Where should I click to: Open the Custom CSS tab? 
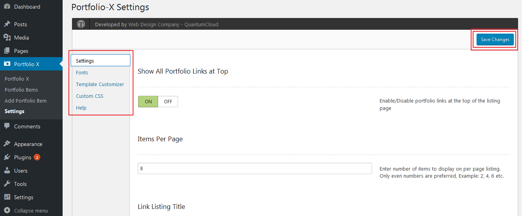[x=90, y=96]
